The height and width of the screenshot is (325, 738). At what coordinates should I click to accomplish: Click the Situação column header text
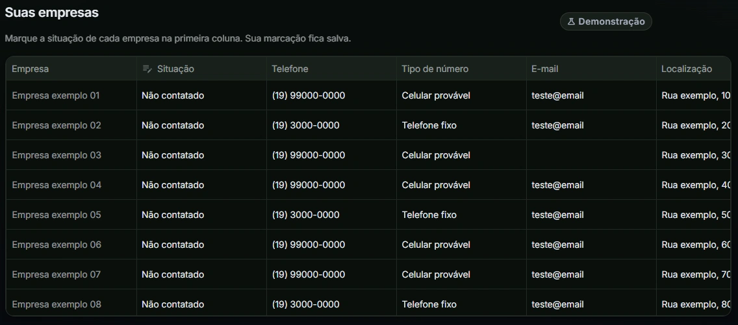(175, 69)
